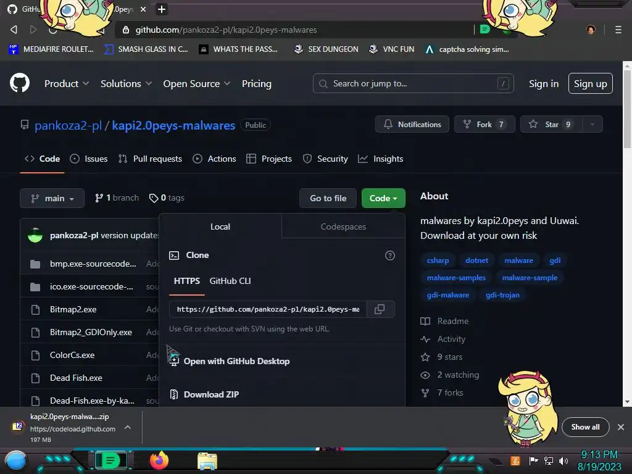Click Download ZIP
632x474 pixels.
click(x=211, y=394)
